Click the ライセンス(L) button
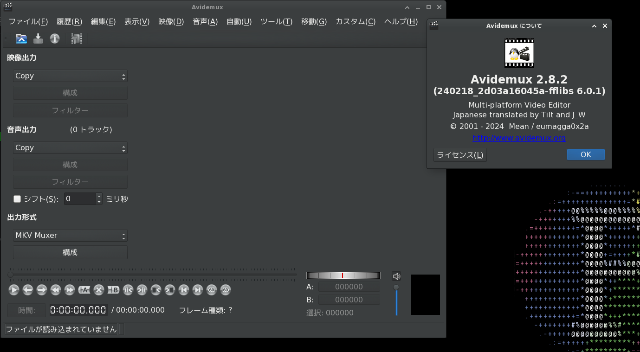The image size is (640, 352). [460, 155]
